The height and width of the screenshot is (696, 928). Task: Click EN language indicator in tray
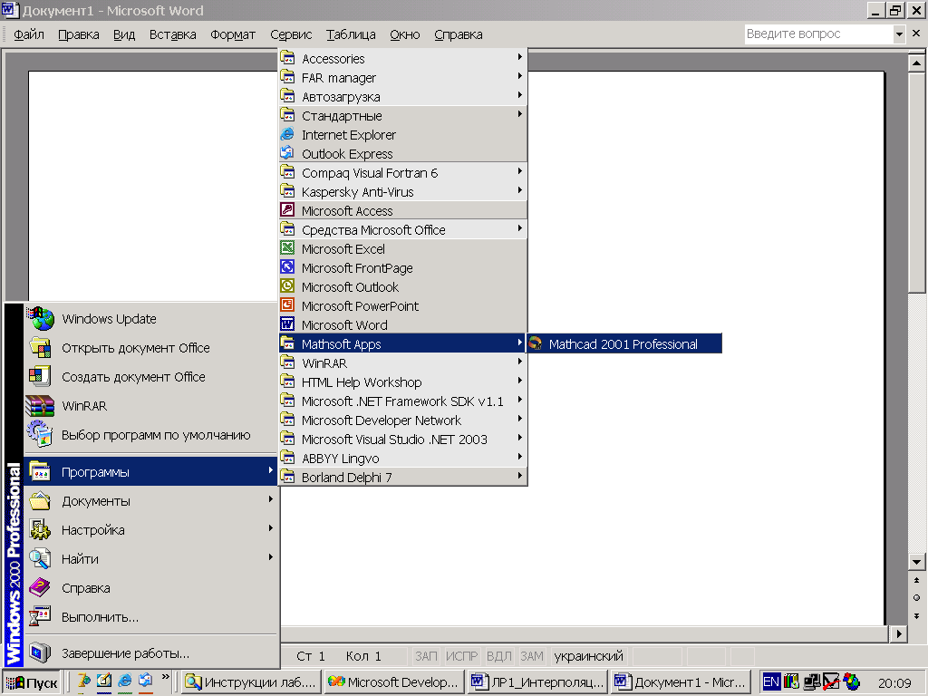coord(770,681)
